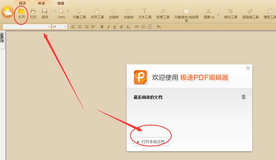Click the 150% zoom value

click(x=61, y=17)
